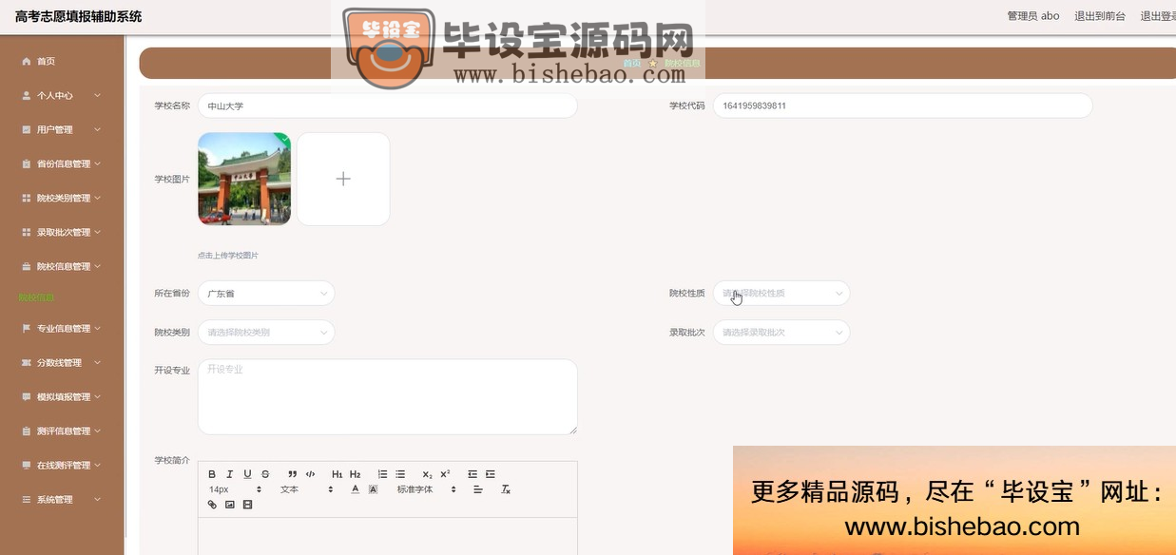
Task: Clear text formatting in the editor
Action: click(506, 489)
